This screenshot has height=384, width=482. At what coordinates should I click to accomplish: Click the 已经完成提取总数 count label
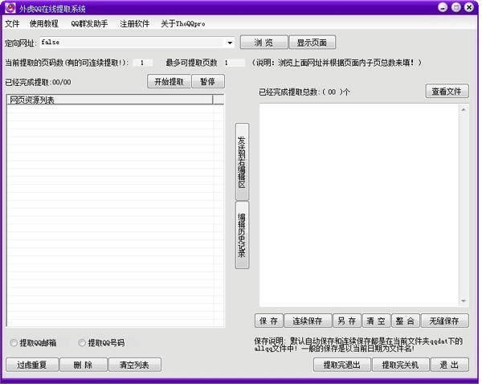click(304, 92)
